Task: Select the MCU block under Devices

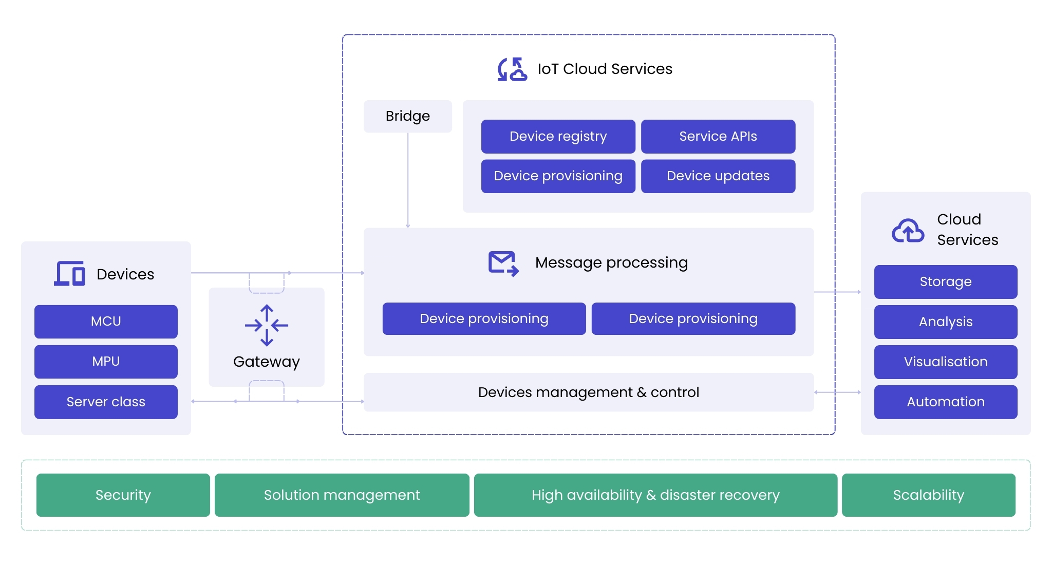Action: coord(105,321)
